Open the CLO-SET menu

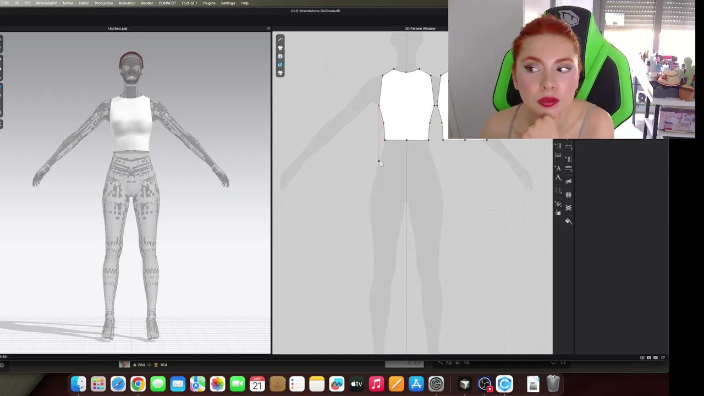pyautogui.click(x=190, y=3)
